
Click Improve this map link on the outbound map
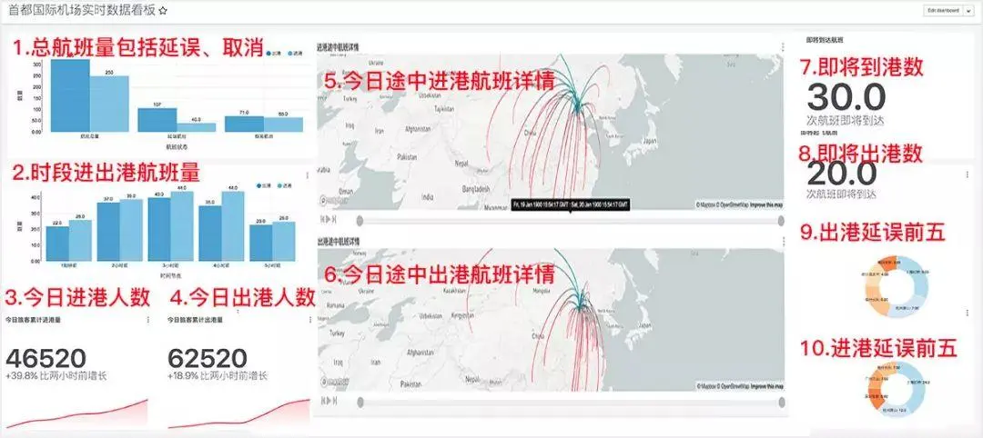tap(766, 387)
